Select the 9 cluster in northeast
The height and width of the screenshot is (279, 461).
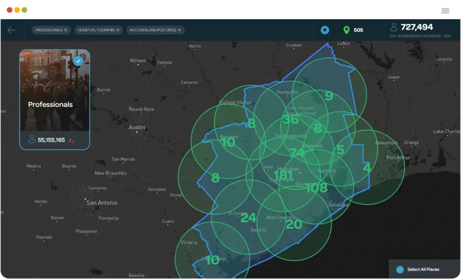[329, 95]
